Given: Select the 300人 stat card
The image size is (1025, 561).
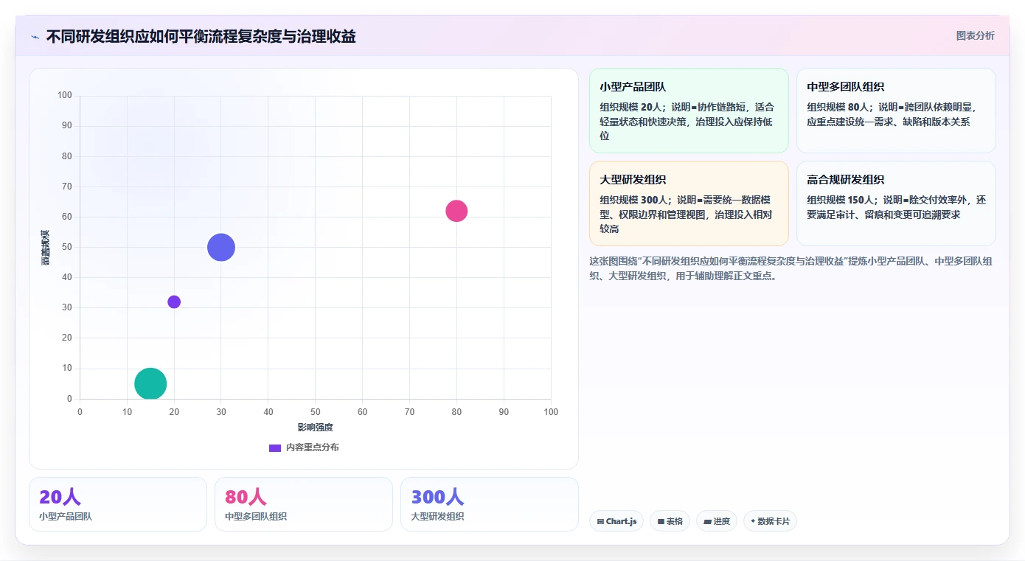Looking at the screenshot, I should coord(490,504).
